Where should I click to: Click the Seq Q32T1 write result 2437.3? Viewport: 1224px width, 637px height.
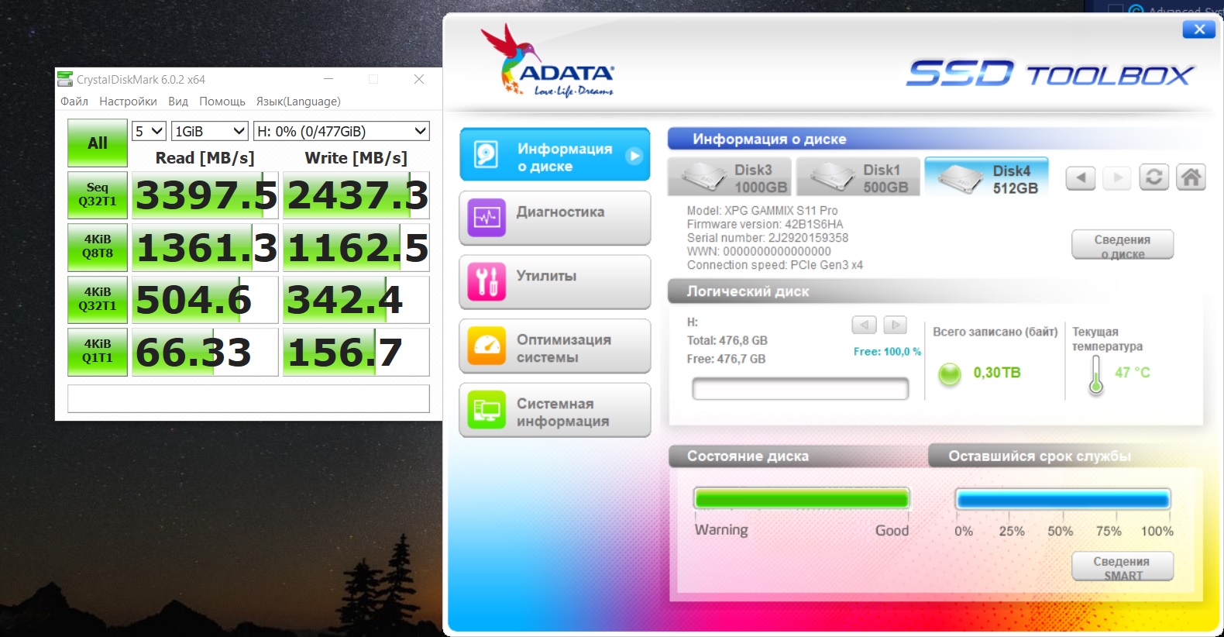point(356,195)
